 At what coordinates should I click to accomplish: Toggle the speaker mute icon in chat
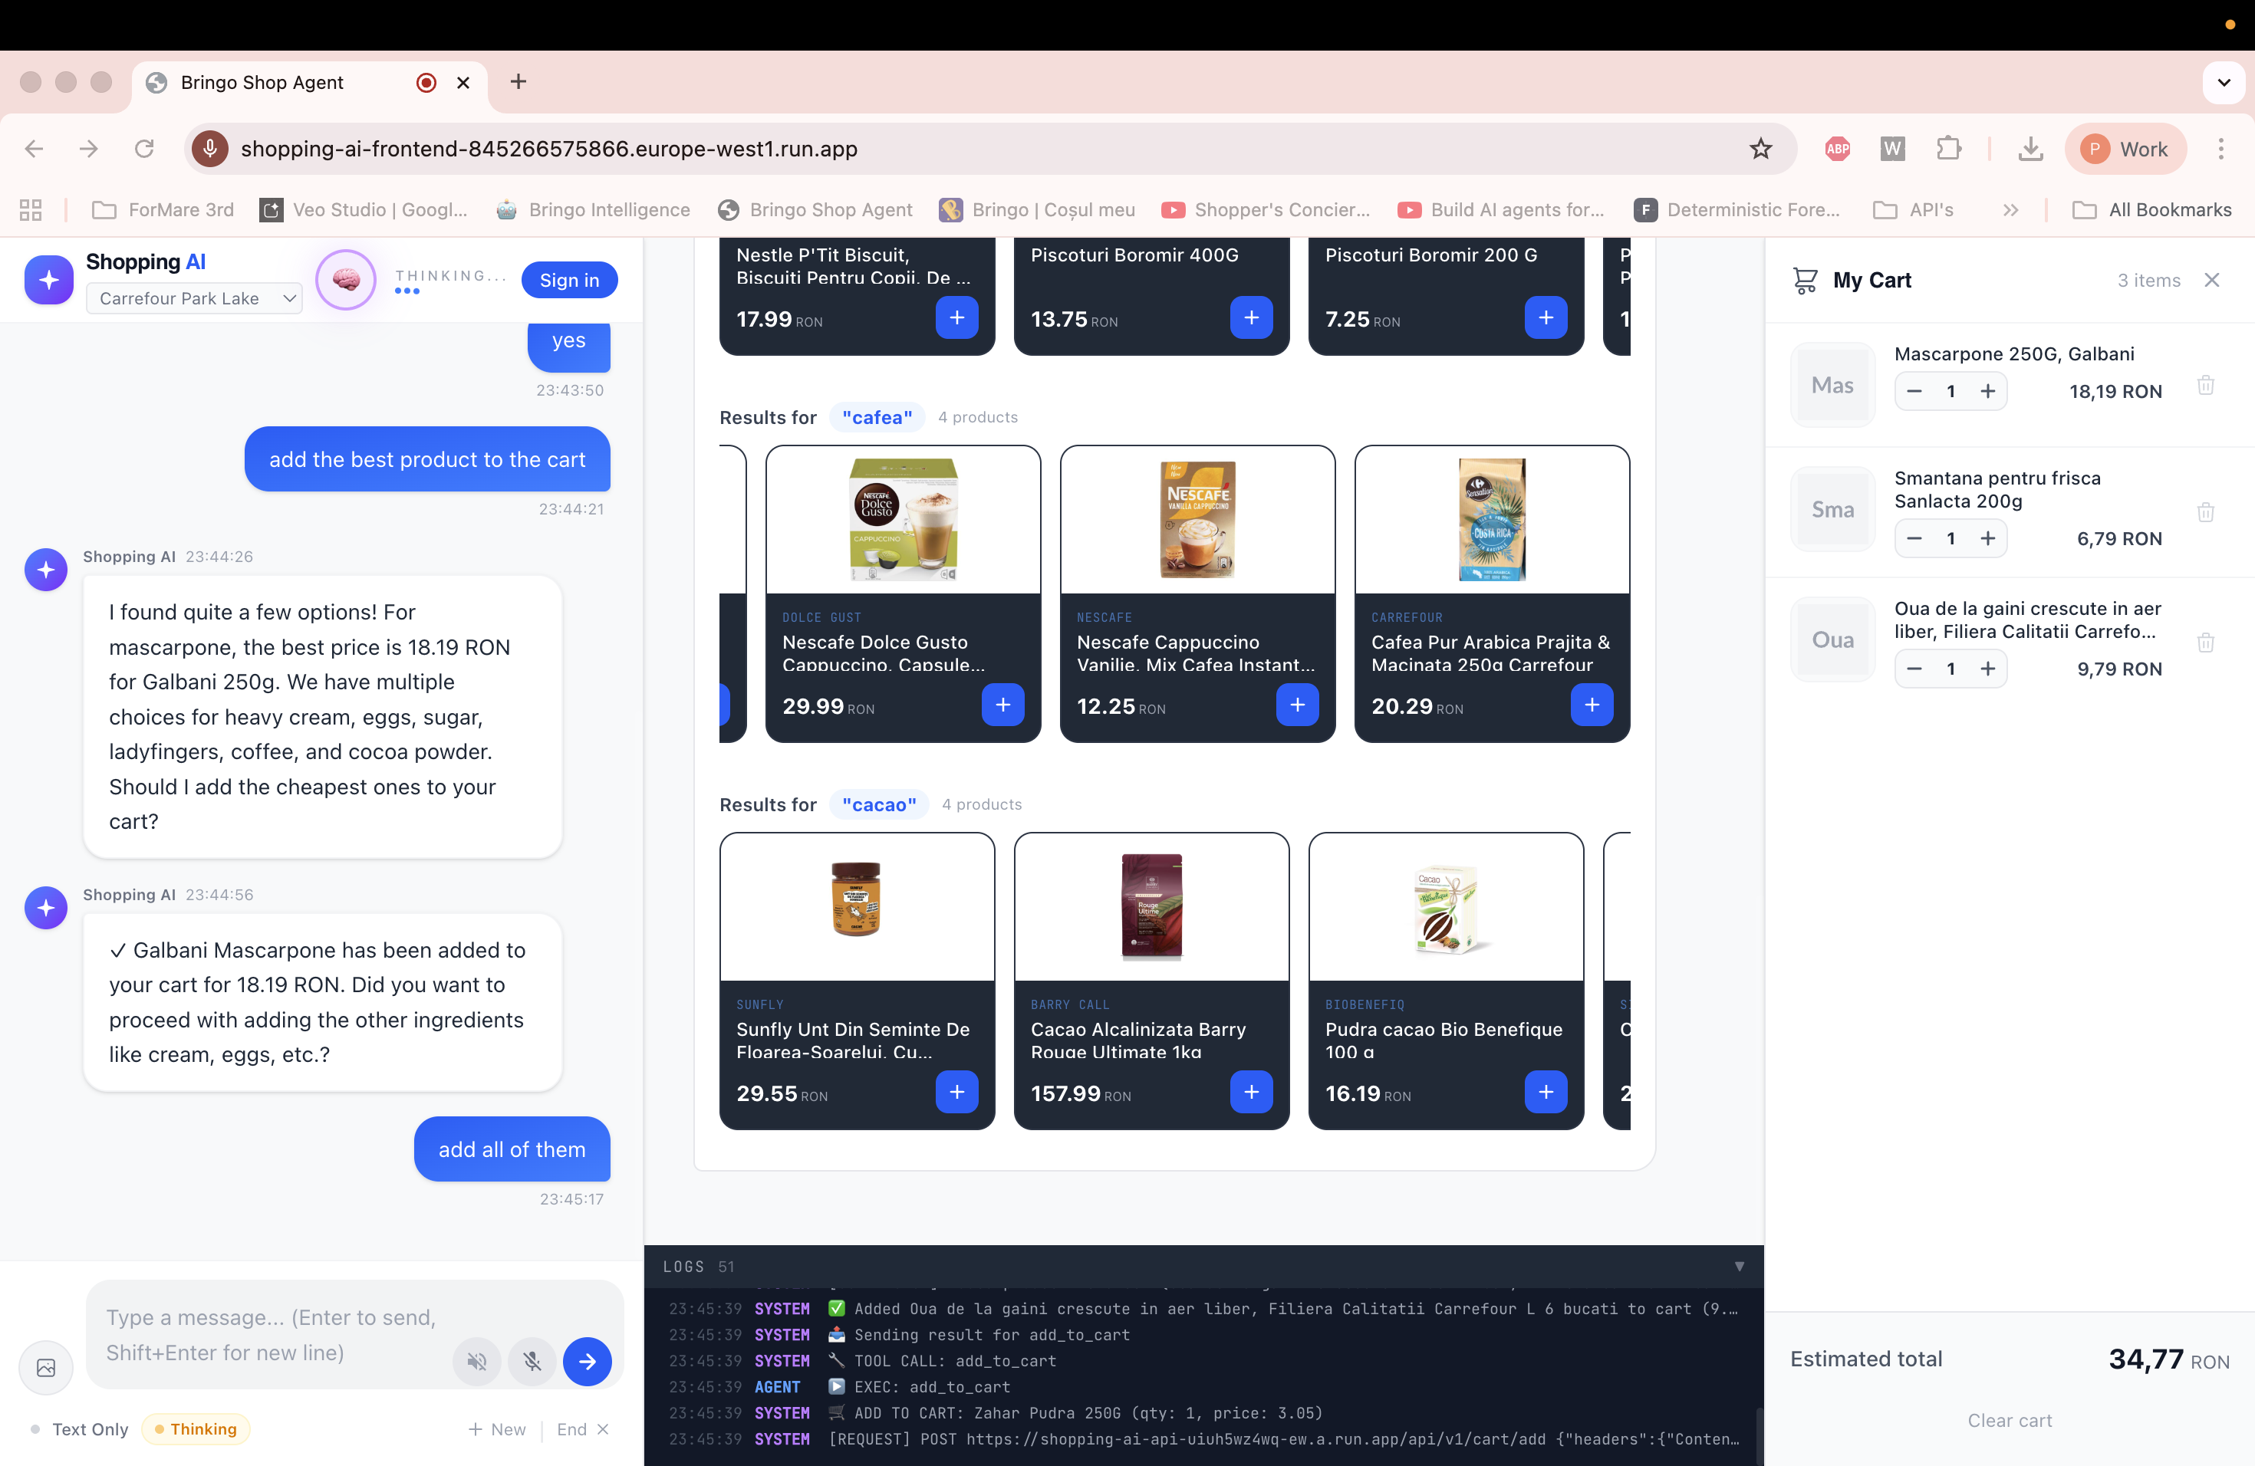[x=476, y=1361]
